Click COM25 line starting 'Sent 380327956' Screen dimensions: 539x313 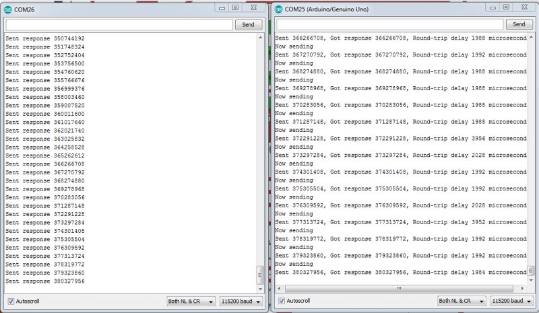click(x=401, y=273)
